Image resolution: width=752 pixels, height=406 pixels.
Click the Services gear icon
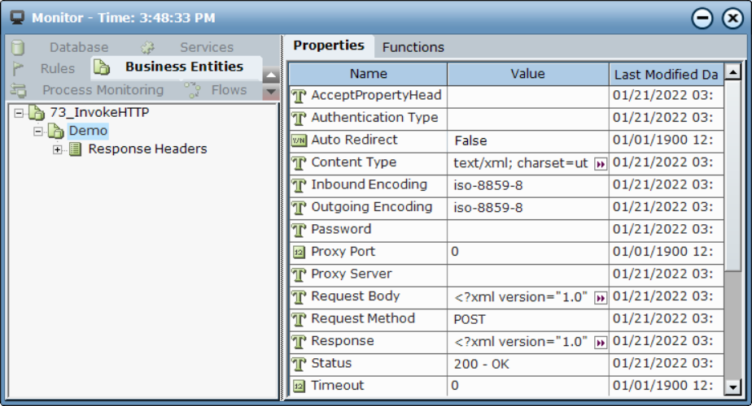click(x=148, y=47)
